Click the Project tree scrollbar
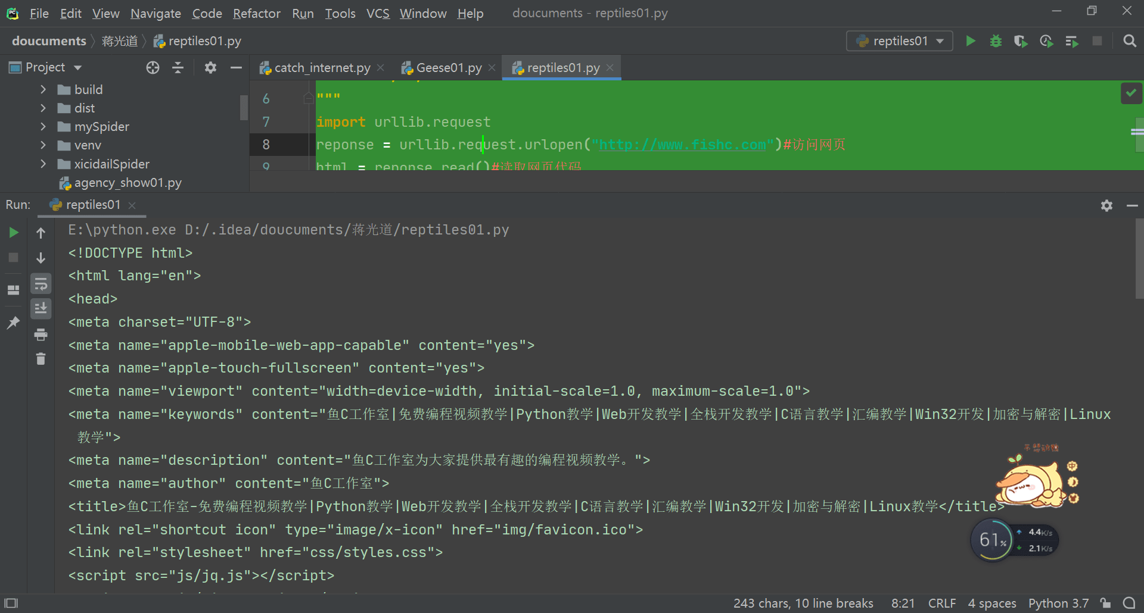Image resolution: width=1144 pixels, height=613 pixels. click(244, 108)
